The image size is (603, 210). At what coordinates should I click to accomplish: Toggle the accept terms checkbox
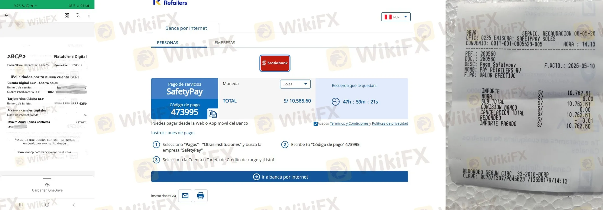[316, 124]
